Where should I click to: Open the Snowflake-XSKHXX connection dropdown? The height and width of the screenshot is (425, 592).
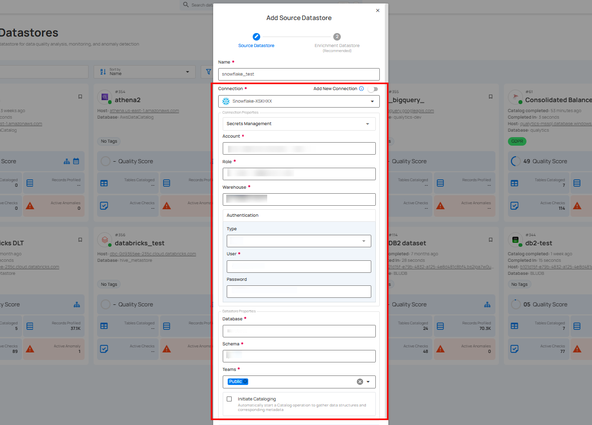tap(372, 101)
